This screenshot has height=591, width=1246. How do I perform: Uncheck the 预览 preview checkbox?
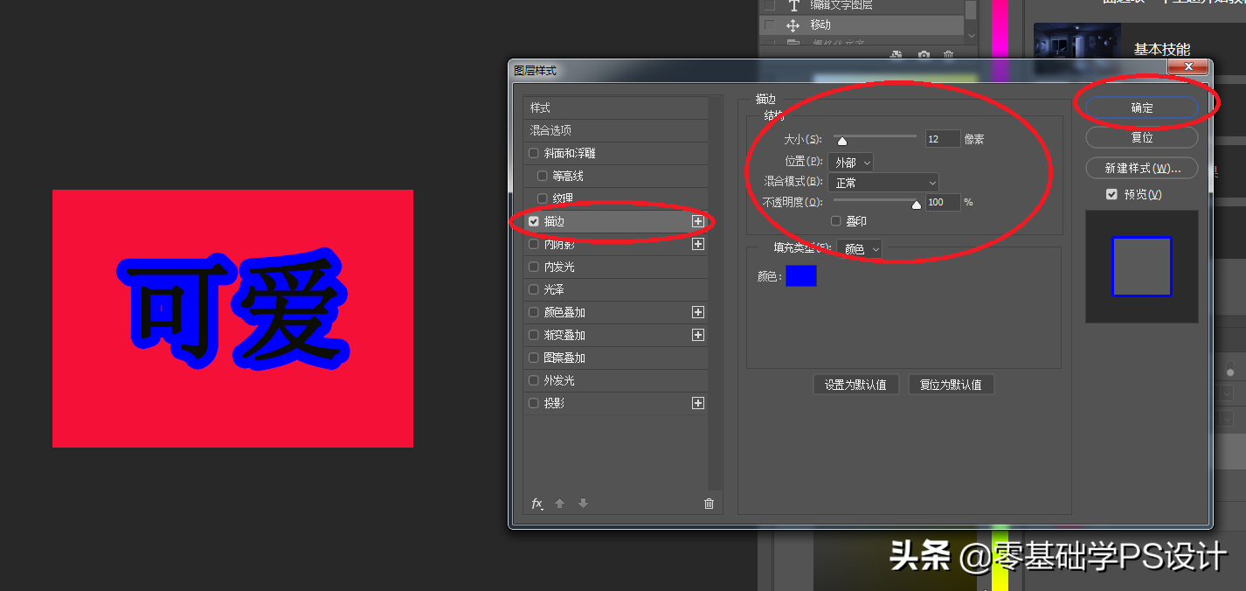[x=1111, y=194]
